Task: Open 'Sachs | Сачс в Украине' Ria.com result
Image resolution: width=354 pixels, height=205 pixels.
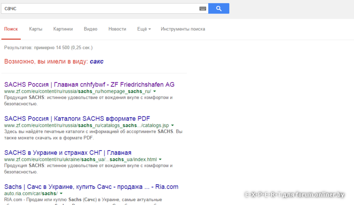Action: (x=91, y=187)
